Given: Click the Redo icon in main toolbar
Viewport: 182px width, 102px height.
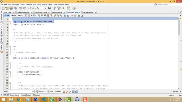Looking at the screenshot, I should (x=24, y=8).
